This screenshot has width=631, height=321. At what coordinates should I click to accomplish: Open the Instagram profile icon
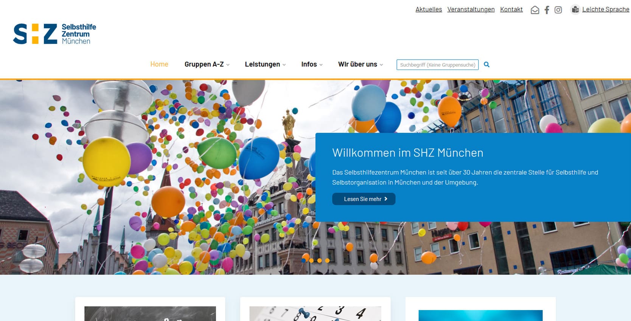tap(558, 10)
